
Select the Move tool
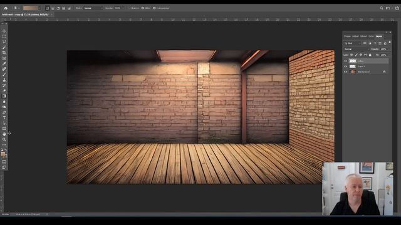tap(4, 31)
